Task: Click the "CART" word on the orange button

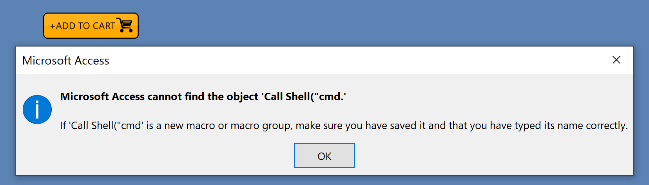Action: [104, 26]
